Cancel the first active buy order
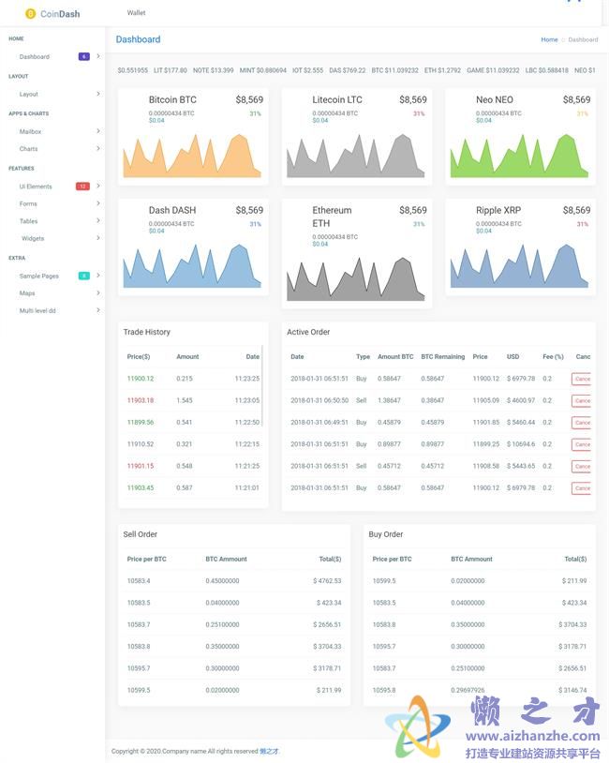Image resolution: width=609 pixels, height=763 pixels. (582, 379)
